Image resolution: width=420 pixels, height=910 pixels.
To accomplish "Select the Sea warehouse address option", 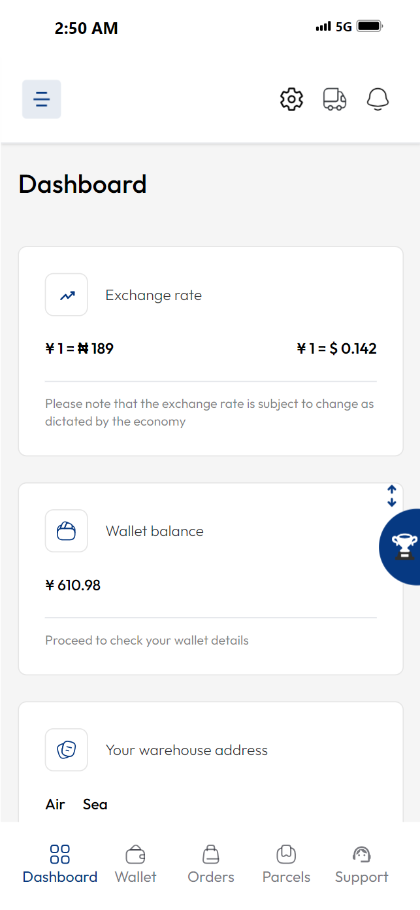I will [95, 805].
